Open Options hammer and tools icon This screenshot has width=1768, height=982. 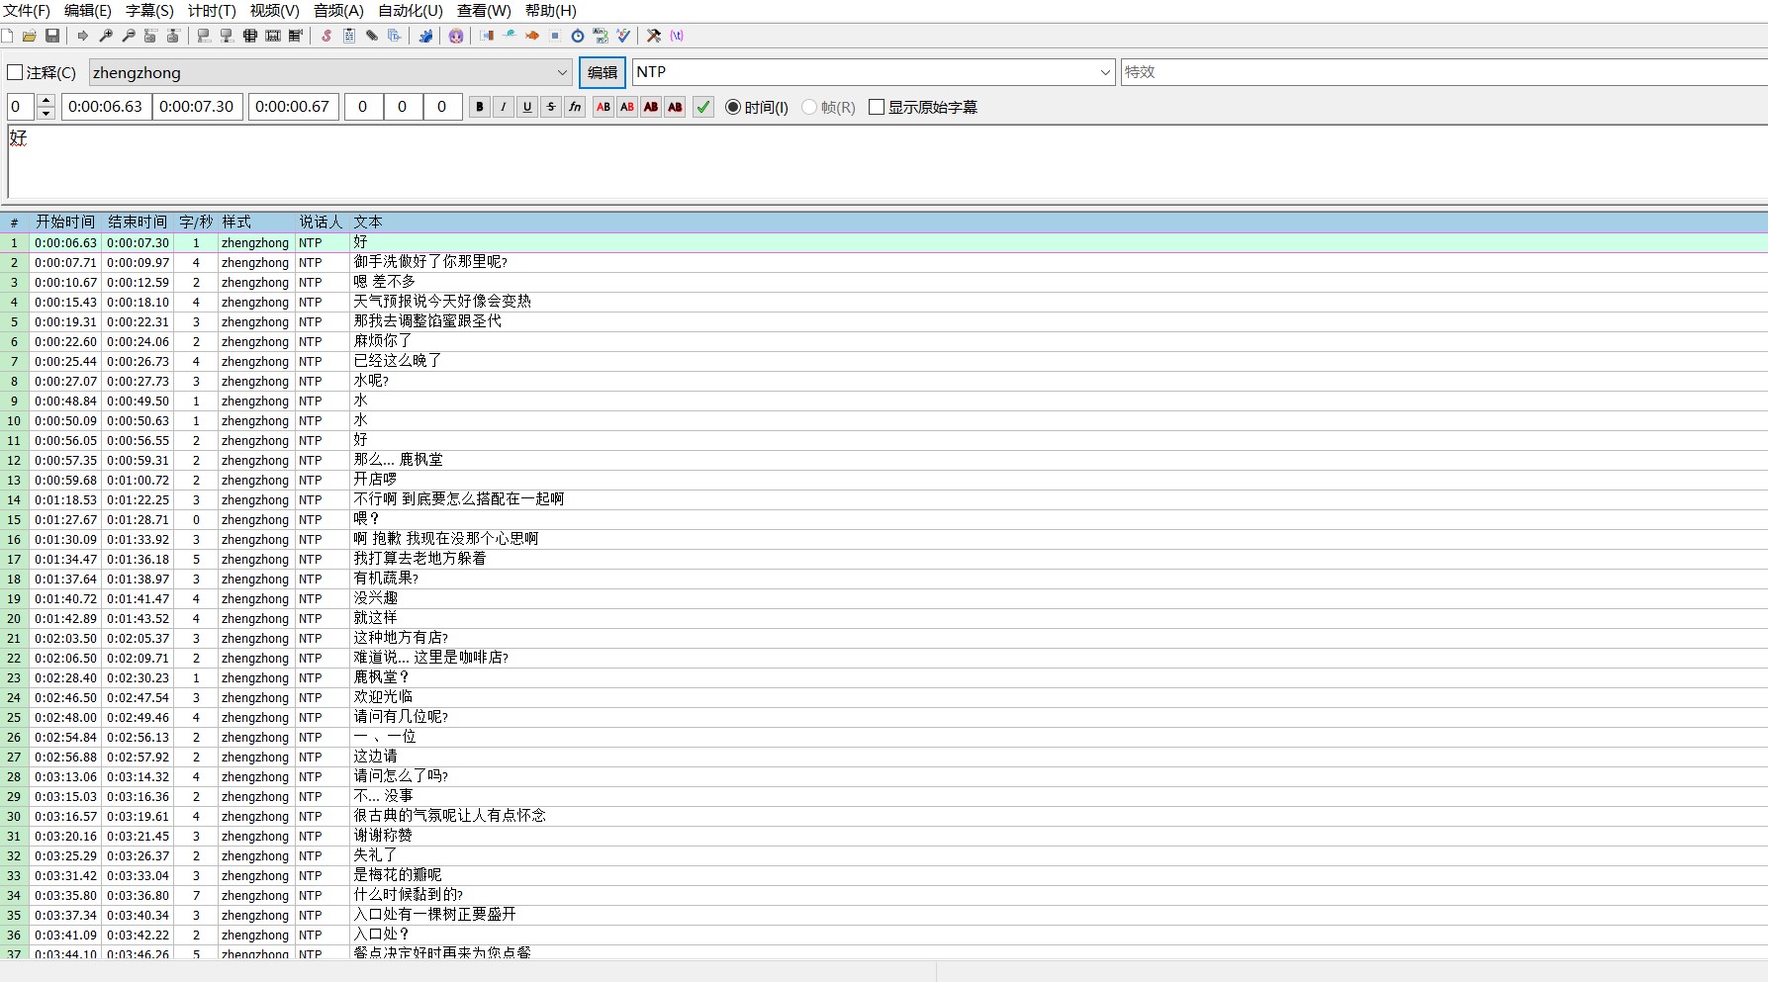654,36
